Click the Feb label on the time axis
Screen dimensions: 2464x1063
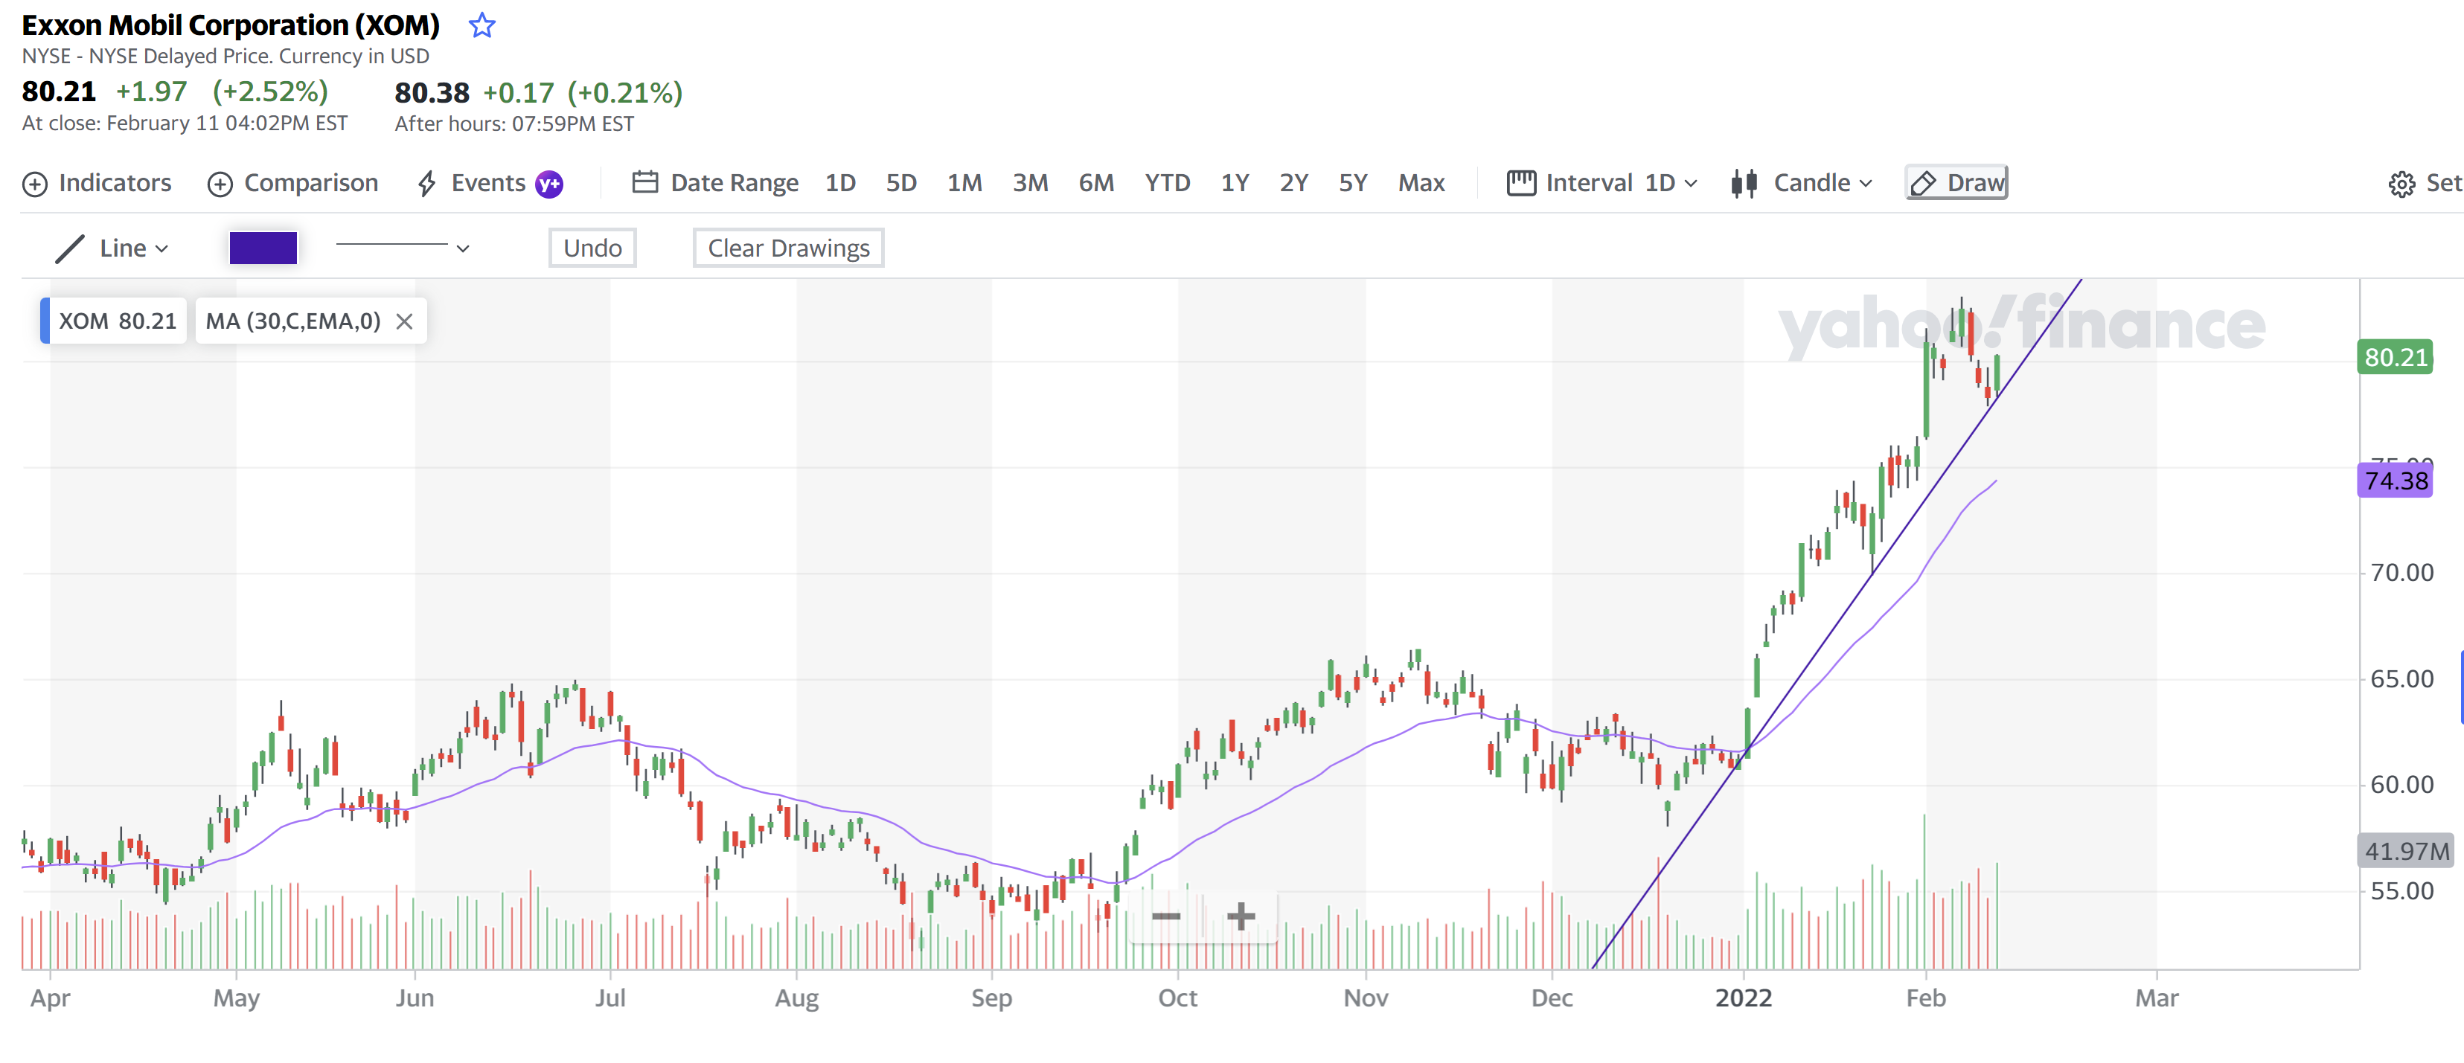[x=1925, y=998]
